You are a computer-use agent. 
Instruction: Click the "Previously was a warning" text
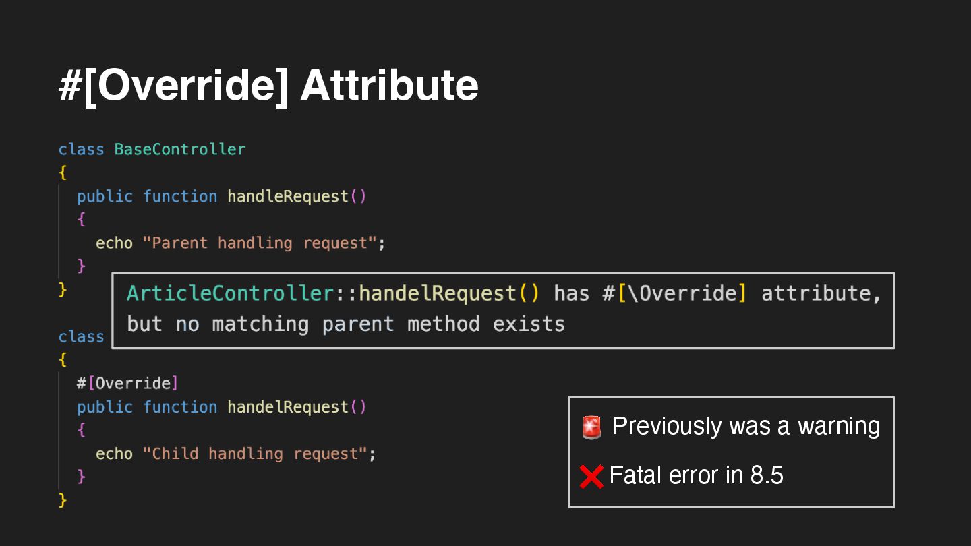(x=746, y=427)
